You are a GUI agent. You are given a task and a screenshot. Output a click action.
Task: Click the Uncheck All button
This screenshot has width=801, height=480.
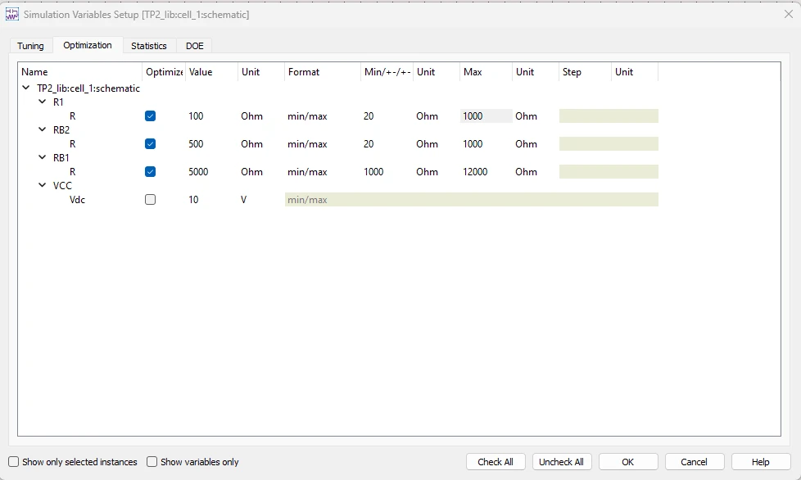tap(561, 462)
